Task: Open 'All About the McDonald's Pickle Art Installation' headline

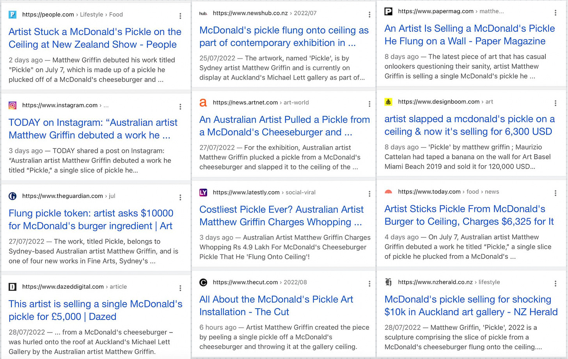Action: click(276, 306)
